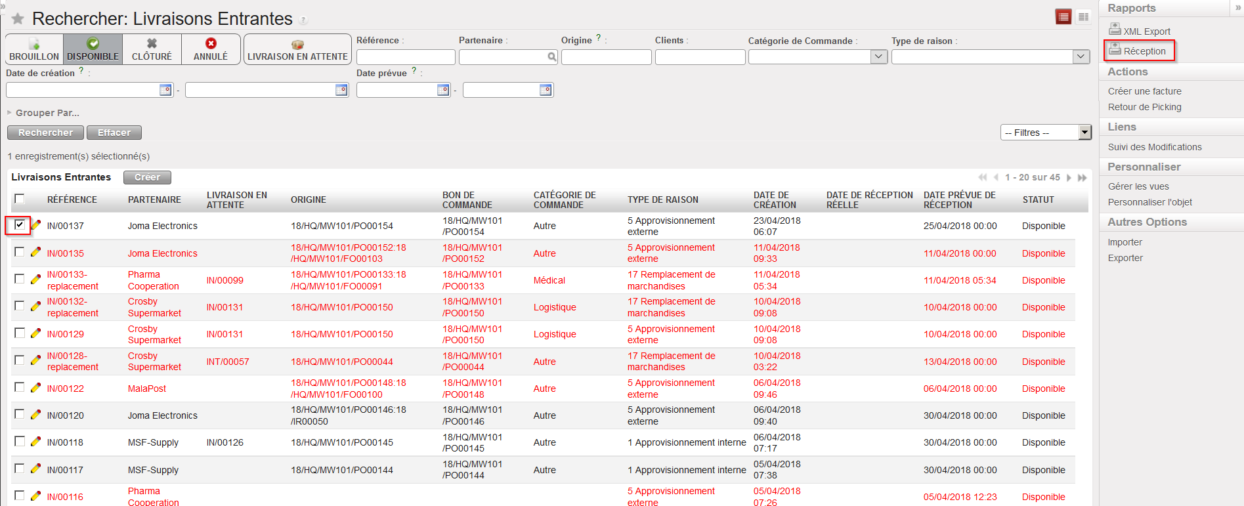The width and height of the screenshot is (1244, 506).
Task: Click the pencil edit icon for IN/00135
Action: click(x=35, y=252)
